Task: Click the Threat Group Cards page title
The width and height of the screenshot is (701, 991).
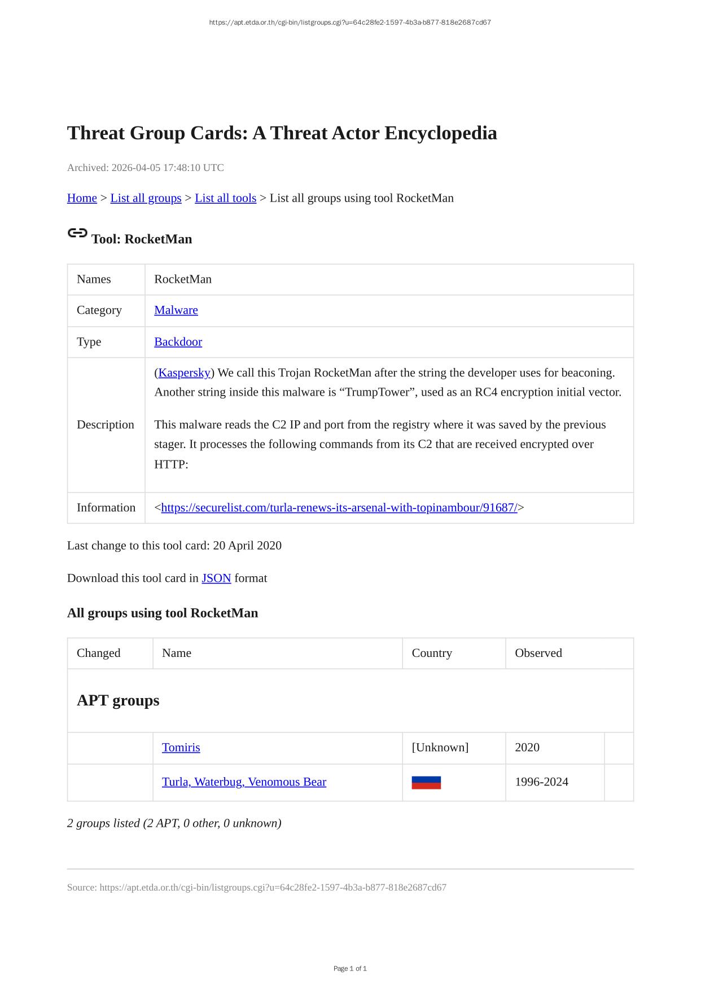Action: [282, 133]
